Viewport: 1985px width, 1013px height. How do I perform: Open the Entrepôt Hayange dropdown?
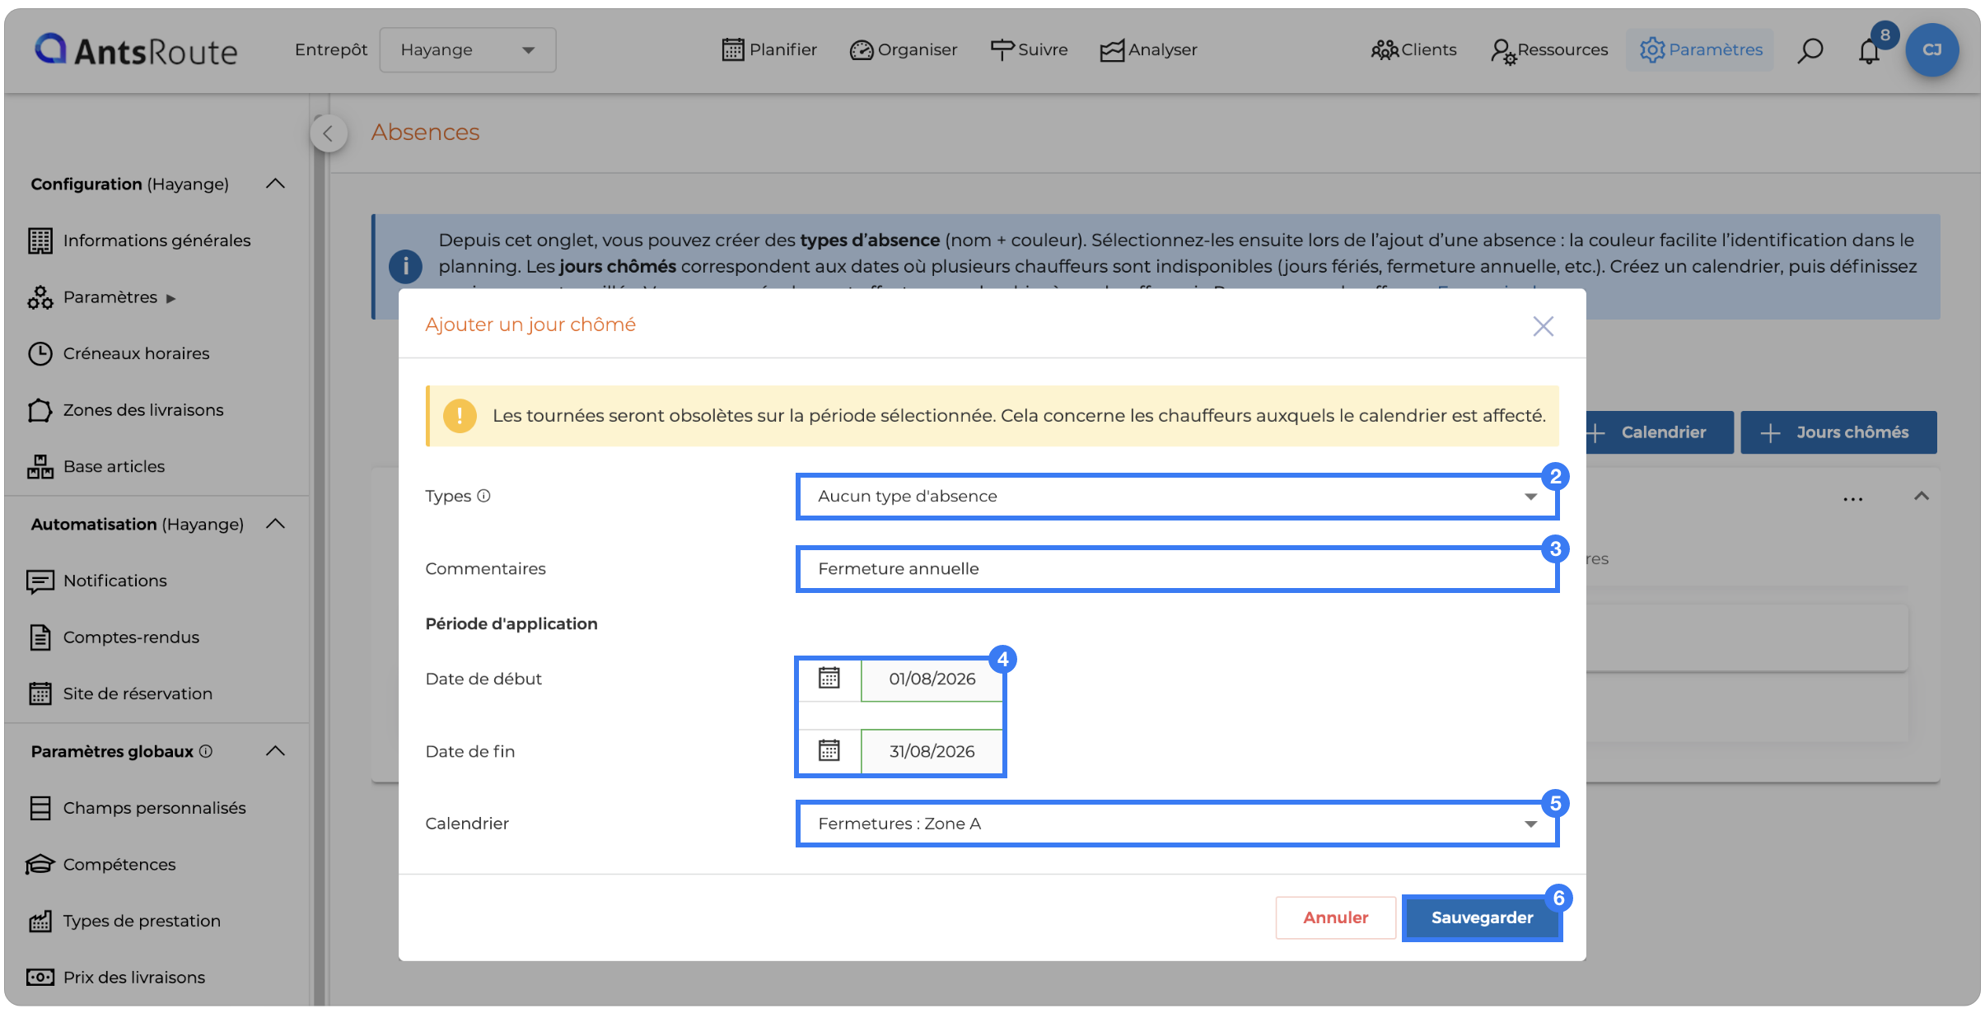pyautogui.click(x=467, y=50)
